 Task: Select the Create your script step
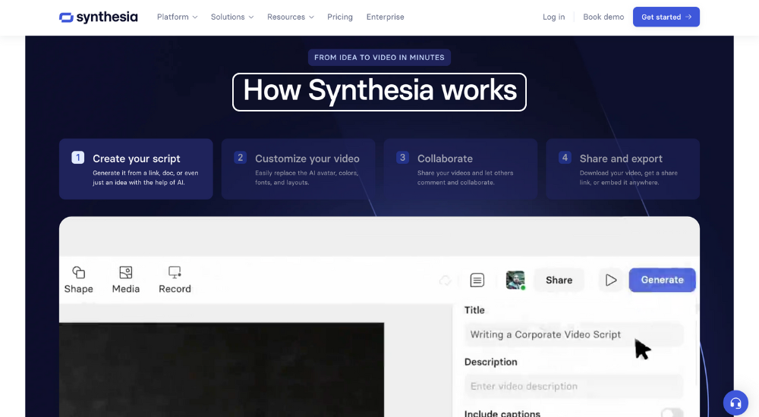point(136,169)
